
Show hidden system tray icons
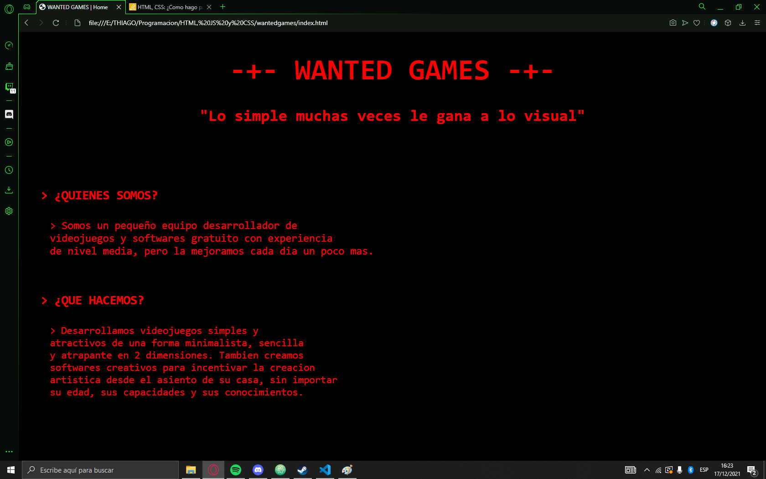pos(647,470)
